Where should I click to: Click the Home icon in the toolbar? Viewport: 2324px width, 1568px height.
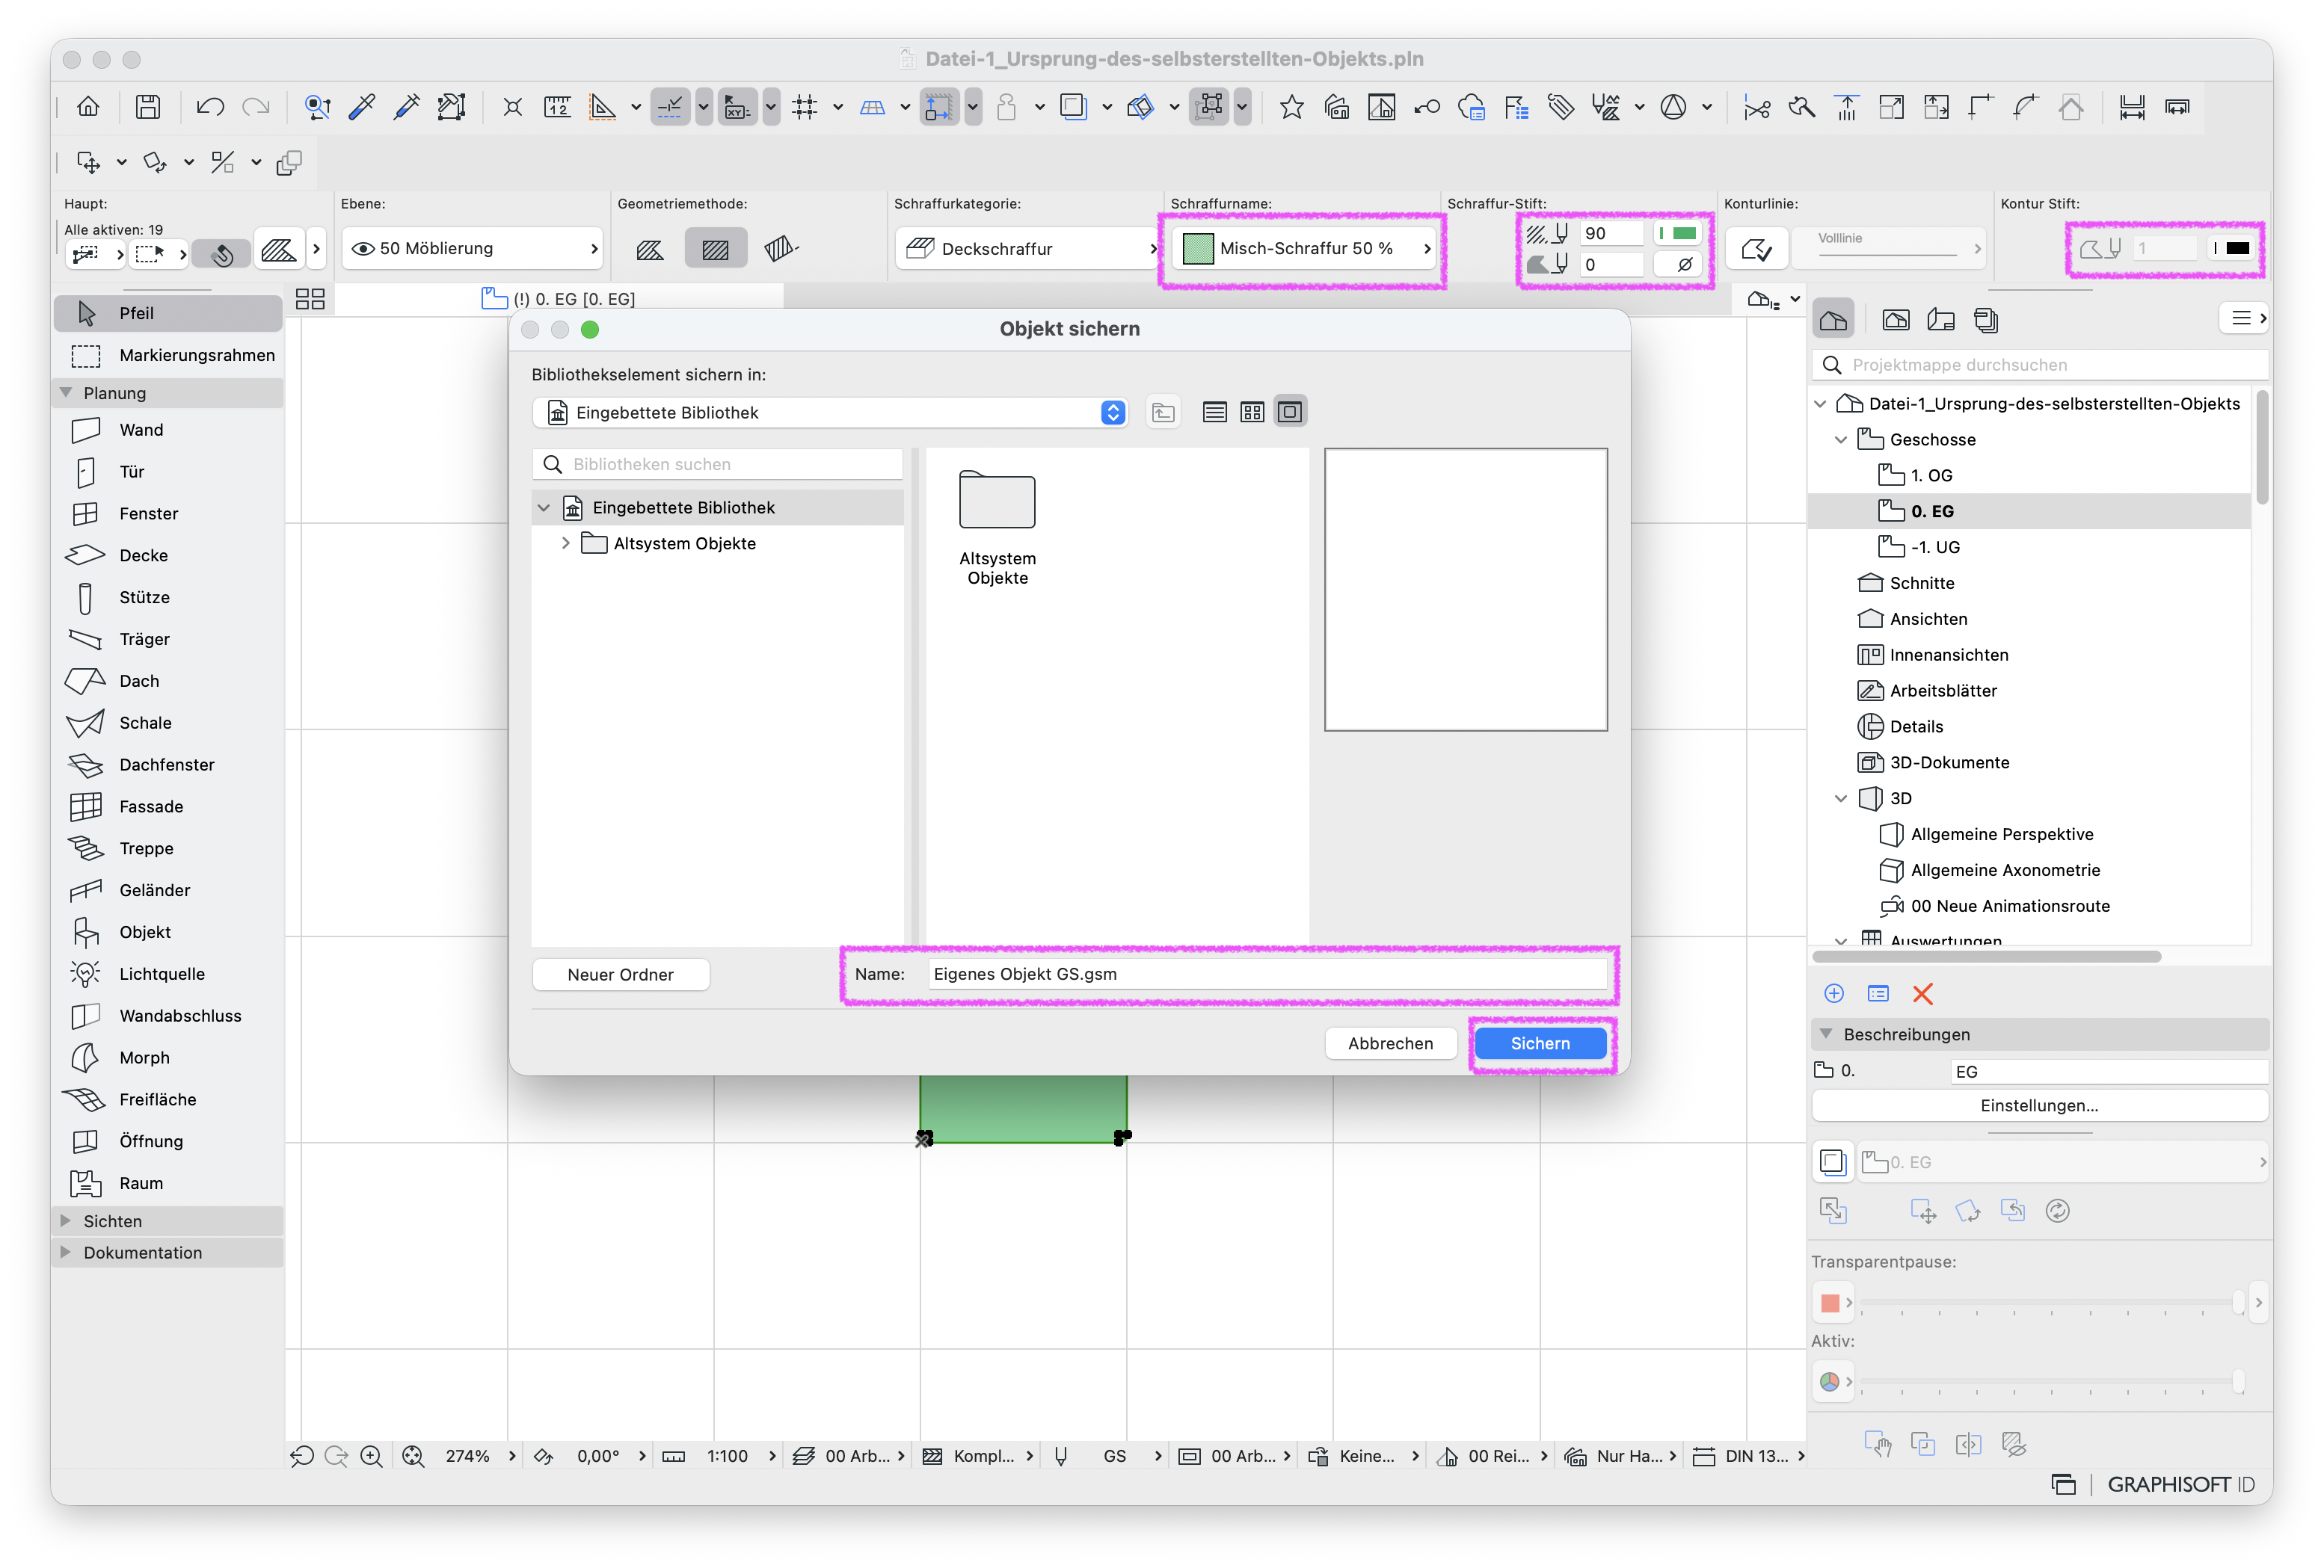[x=88, y=107]
